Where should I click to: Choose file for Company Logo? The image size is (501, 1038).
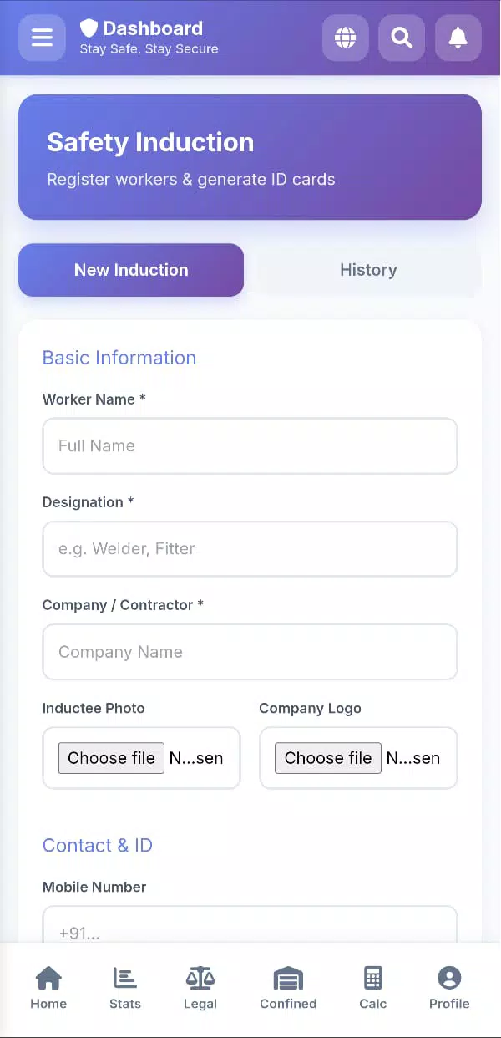[x=328, y=758]
